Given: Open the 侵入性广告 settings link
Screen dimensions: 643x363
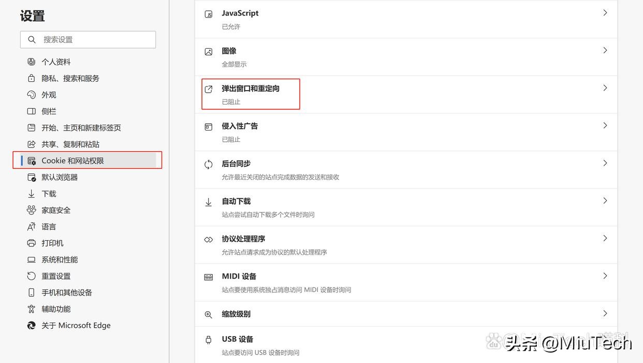Looking at the screenshot, I should [x=240, y=126].
